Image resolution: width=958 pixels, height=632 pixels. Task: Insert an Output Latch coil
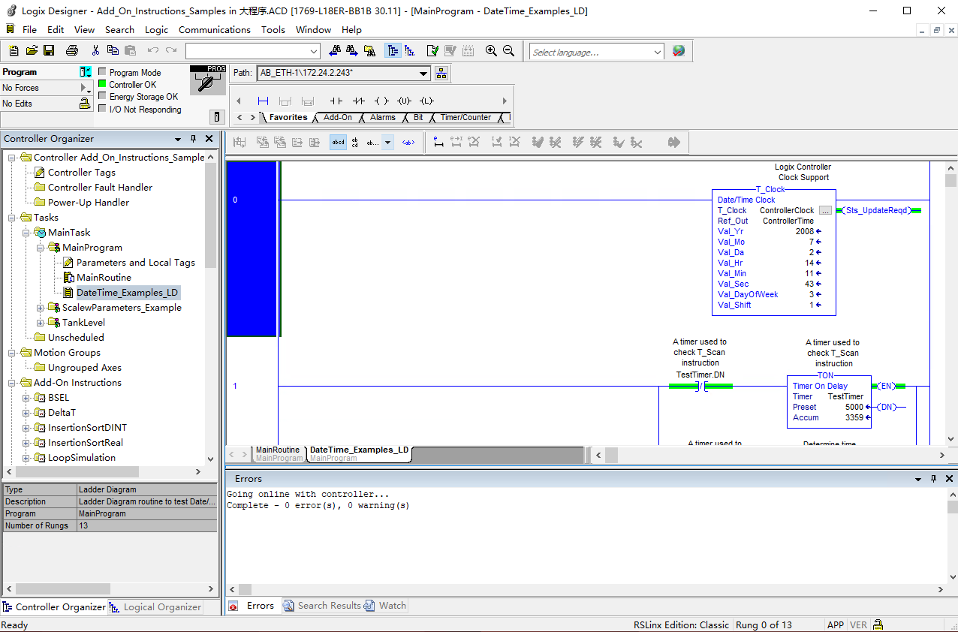426,101
